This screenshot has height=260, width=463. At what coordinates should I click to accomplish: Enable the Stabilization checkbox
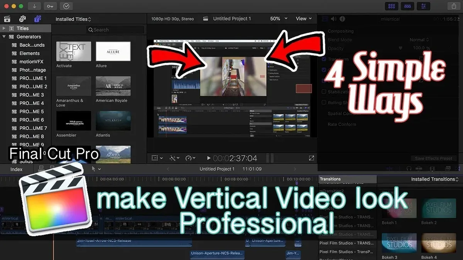[x=324, y=92]
